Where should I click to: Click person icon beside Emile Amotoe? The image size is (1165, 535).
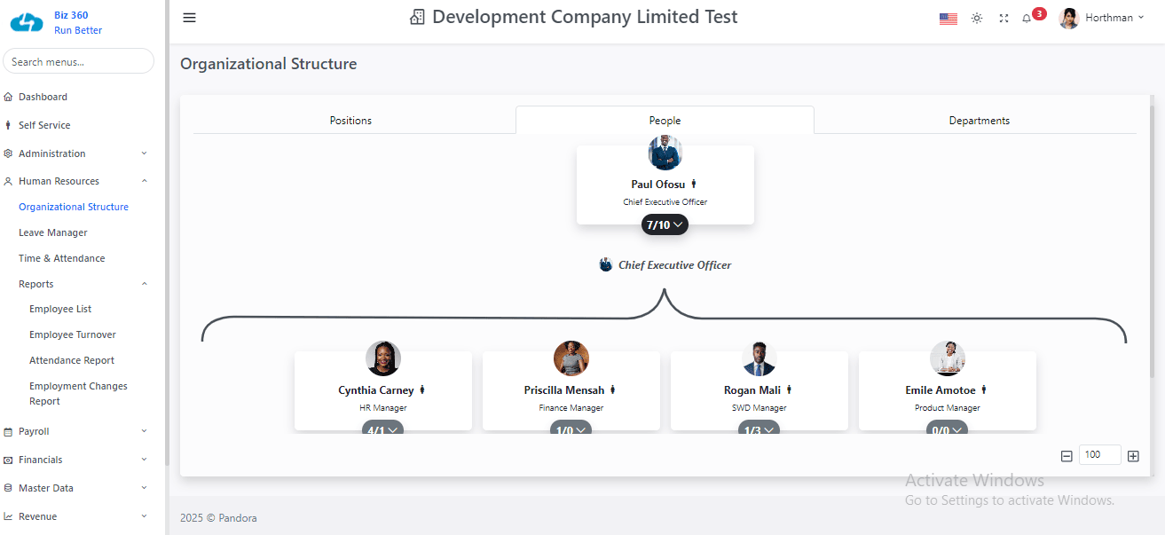pos(984,389)
